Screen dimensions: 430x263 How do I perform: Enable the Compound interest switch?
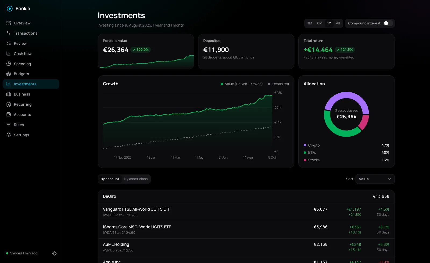[388, 23]
